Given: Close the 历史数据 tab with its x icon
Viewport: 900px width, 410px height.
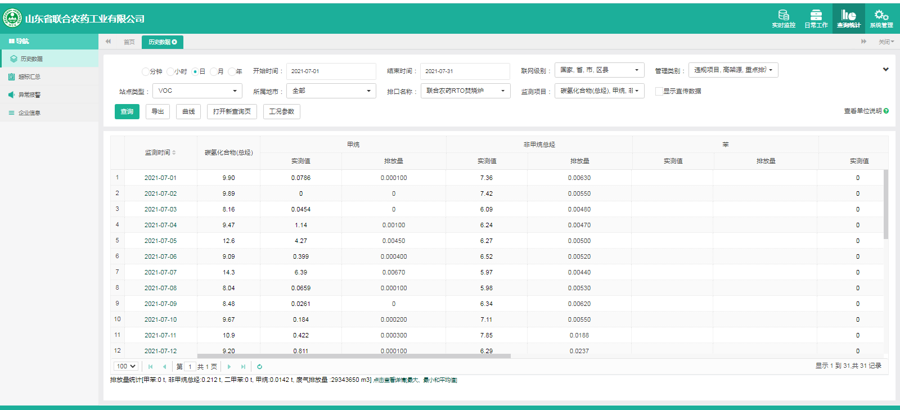Looking at the screenshot, I should click(x=174, y=42).
